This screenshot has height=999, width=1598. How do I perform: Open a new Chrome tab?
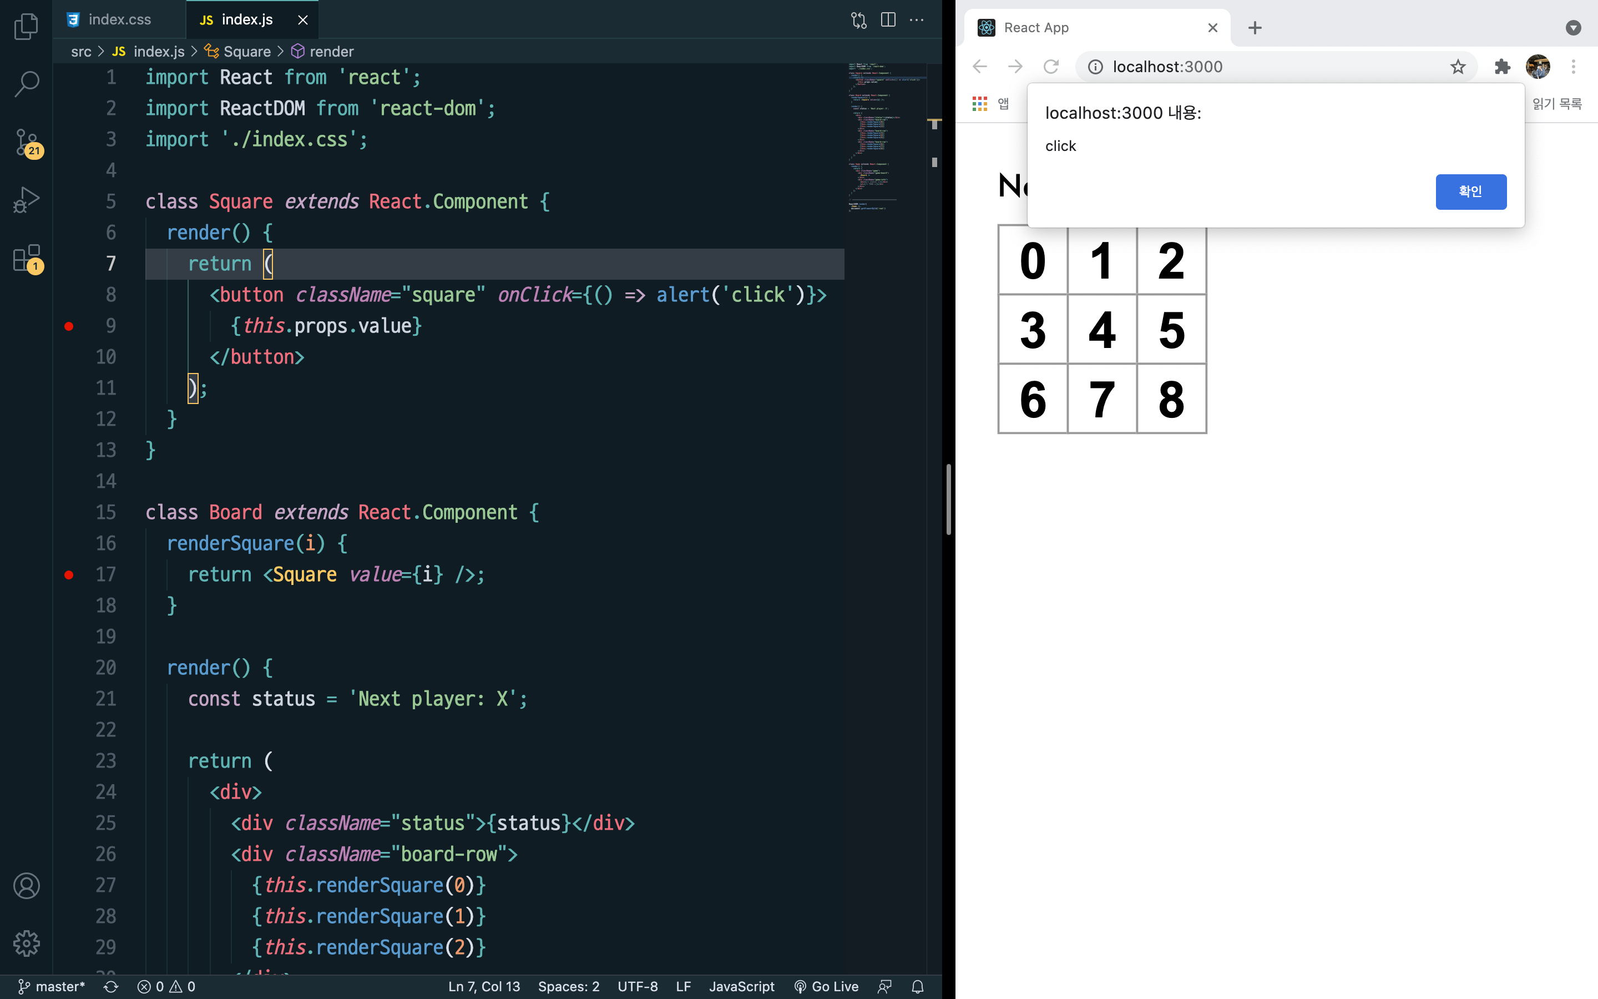point(1255,28)
